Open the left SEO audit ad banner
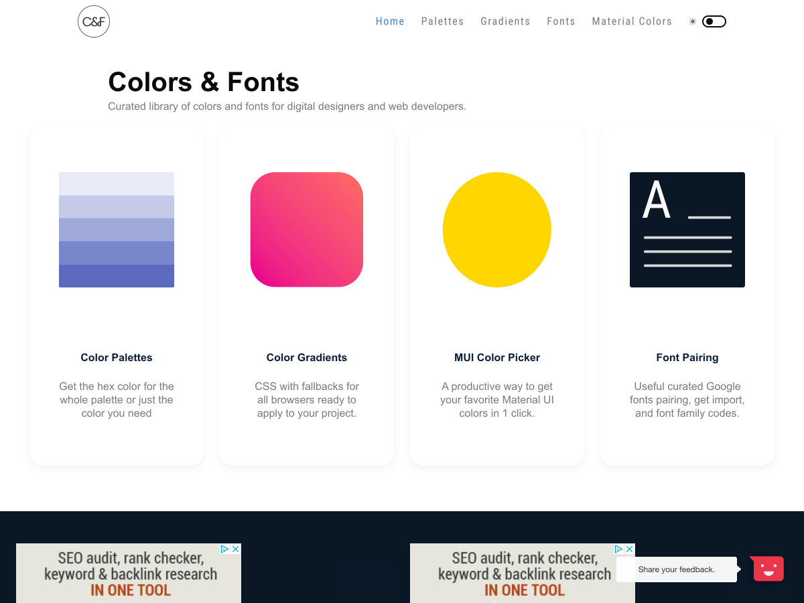The width and height of the screenshot is (804, 603). click(129, 574)
